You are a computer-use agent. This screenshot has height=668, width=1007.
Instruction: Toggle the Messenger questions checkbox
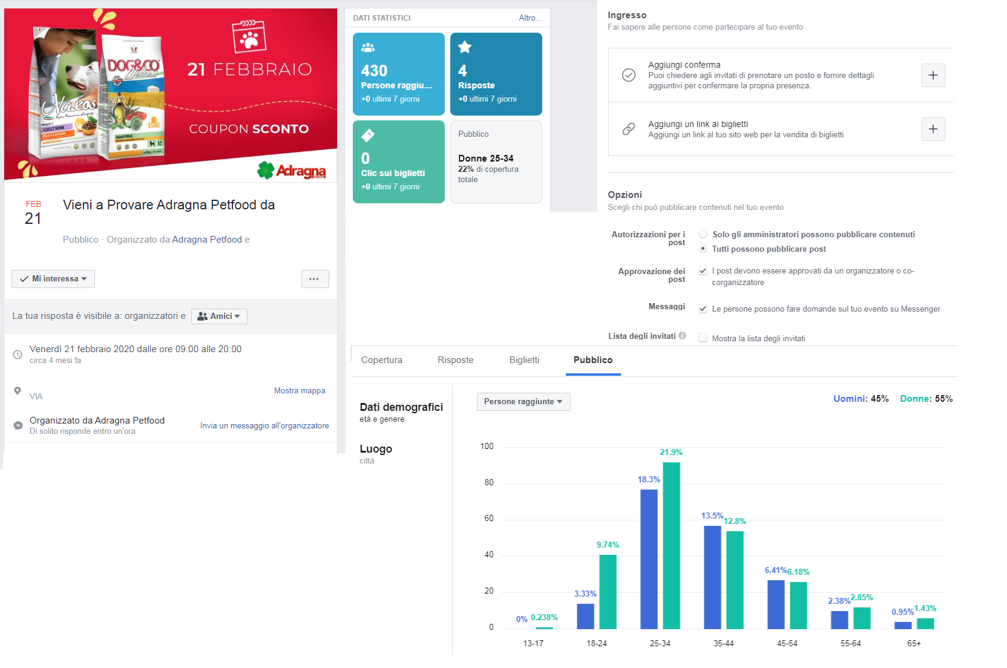click(703, 309)
